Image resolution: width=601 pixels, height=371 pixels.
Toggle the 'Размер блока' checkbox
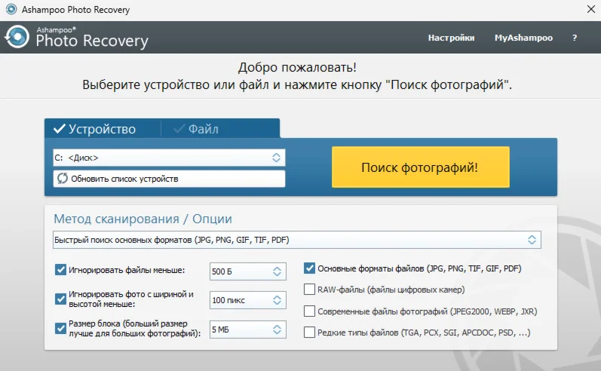click(x=60, y=328)
